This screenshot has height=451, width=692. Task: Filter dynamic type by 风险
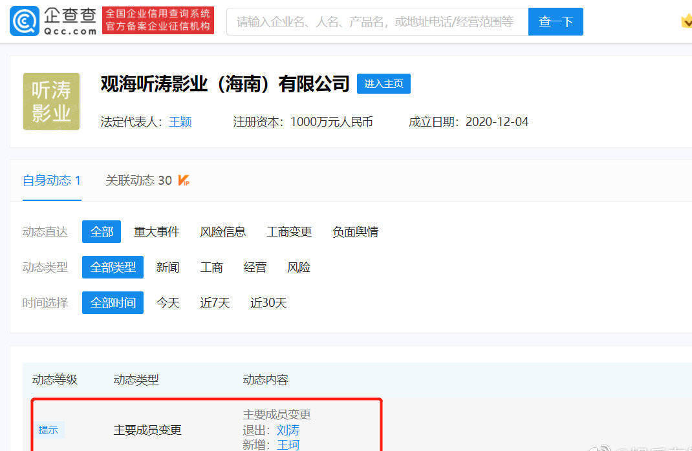pyautogui.click(x=299, y=267)
